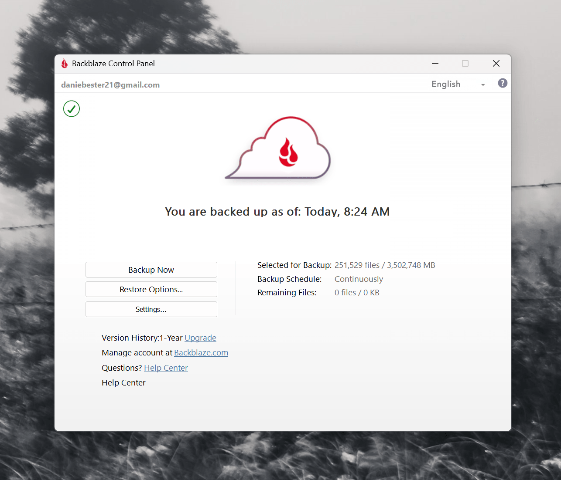Follow the Upgrade version history link
Screen dimensions: 561x480
[200, 338]
